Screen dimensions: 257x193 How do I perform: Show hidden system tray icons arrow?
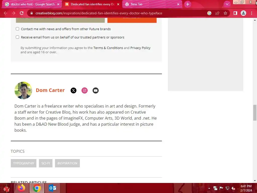pyautogui.click(x=209, y=188)
